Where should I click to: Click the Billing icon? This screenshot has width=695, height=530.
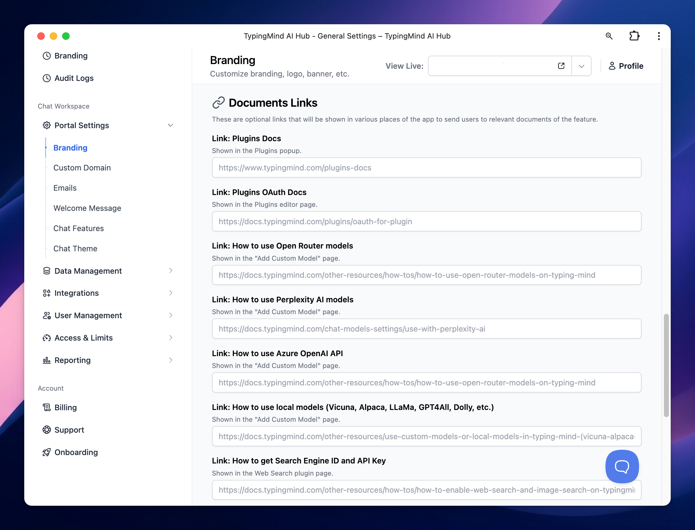[x=47, y=407]
